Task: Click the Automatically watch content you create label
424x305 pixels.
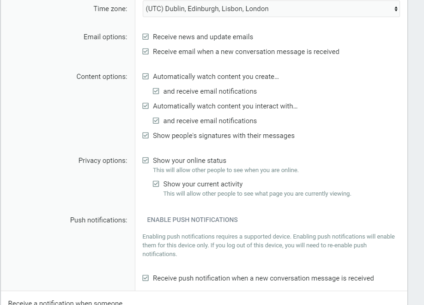Action: tap(216, 77)
